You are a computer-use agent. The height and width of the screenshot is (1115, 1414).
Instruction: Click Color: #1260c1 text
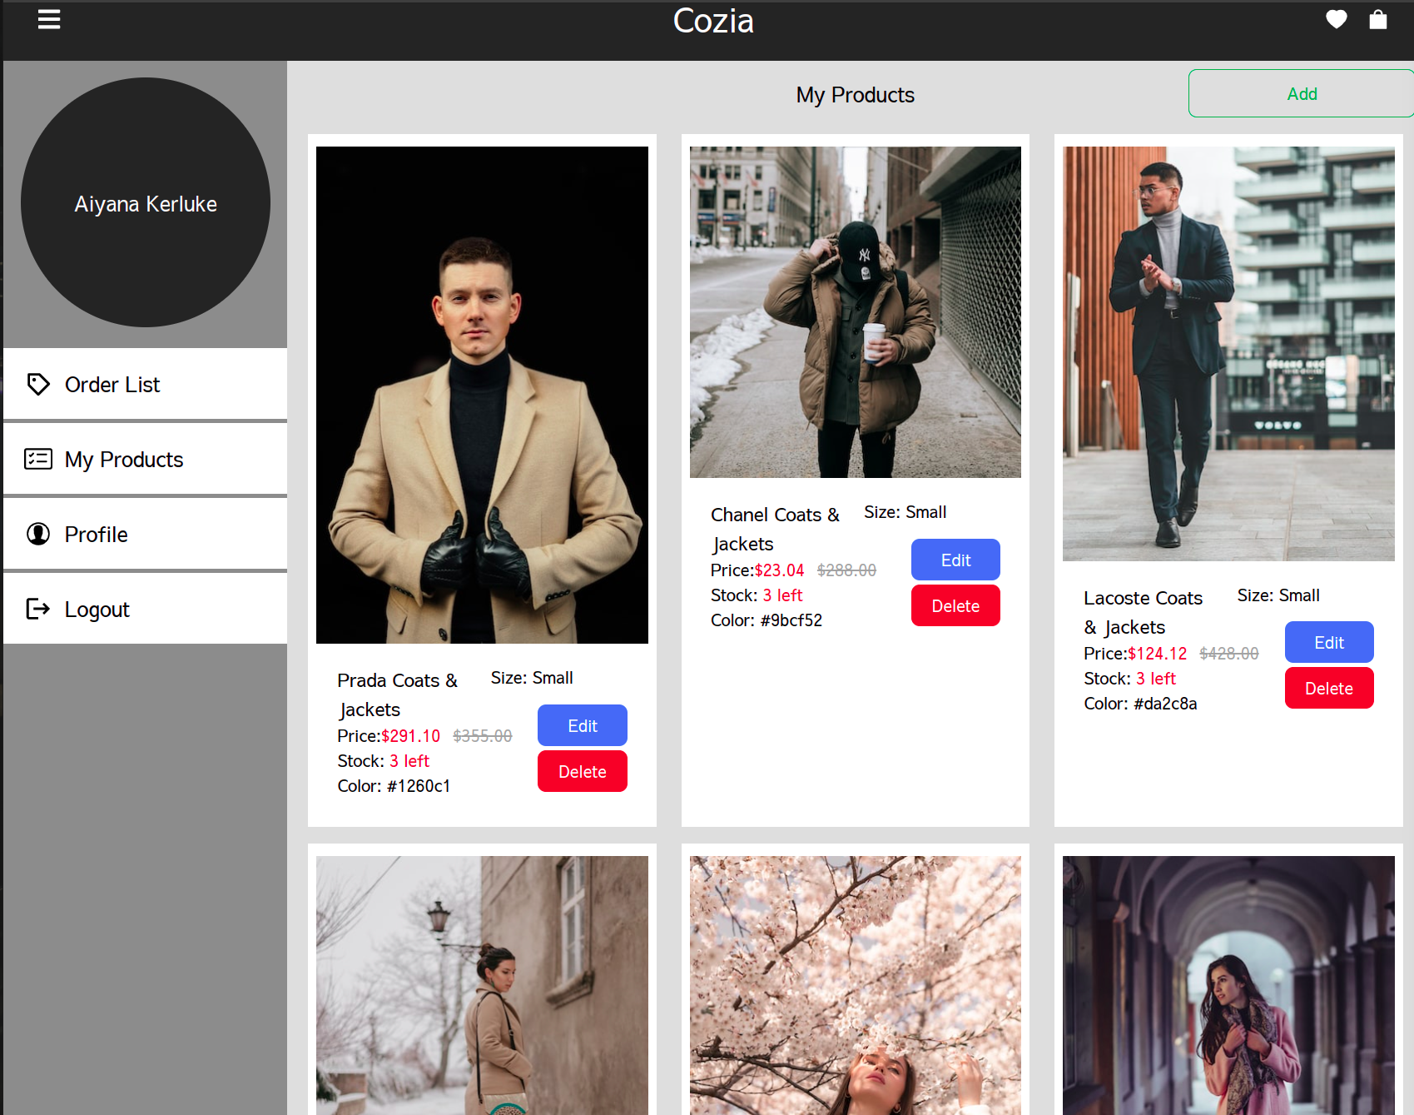(x=394, y=786)
